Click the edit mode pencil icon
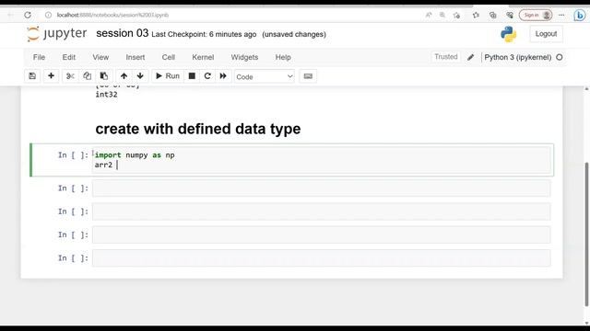Screen dimensions: 590x331 click(x=471, y=57)
